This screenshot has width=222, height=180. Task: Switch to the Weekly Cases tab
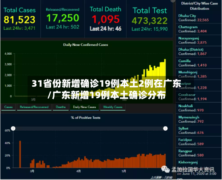[113, 107]
